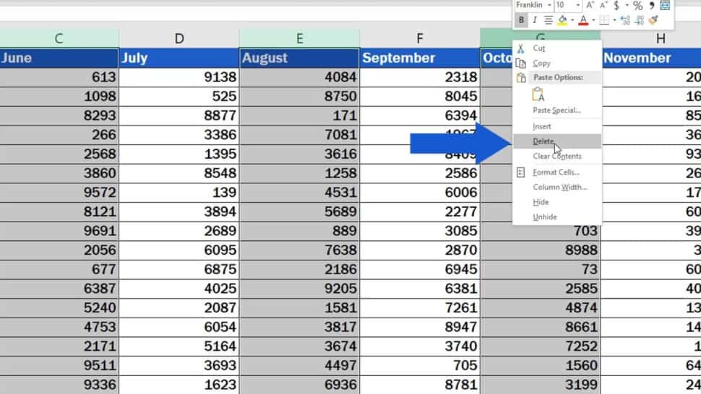This screenshot has height=394, width=701.
Task: Click the Decrease Font Size icon
Action: [603, 5]
